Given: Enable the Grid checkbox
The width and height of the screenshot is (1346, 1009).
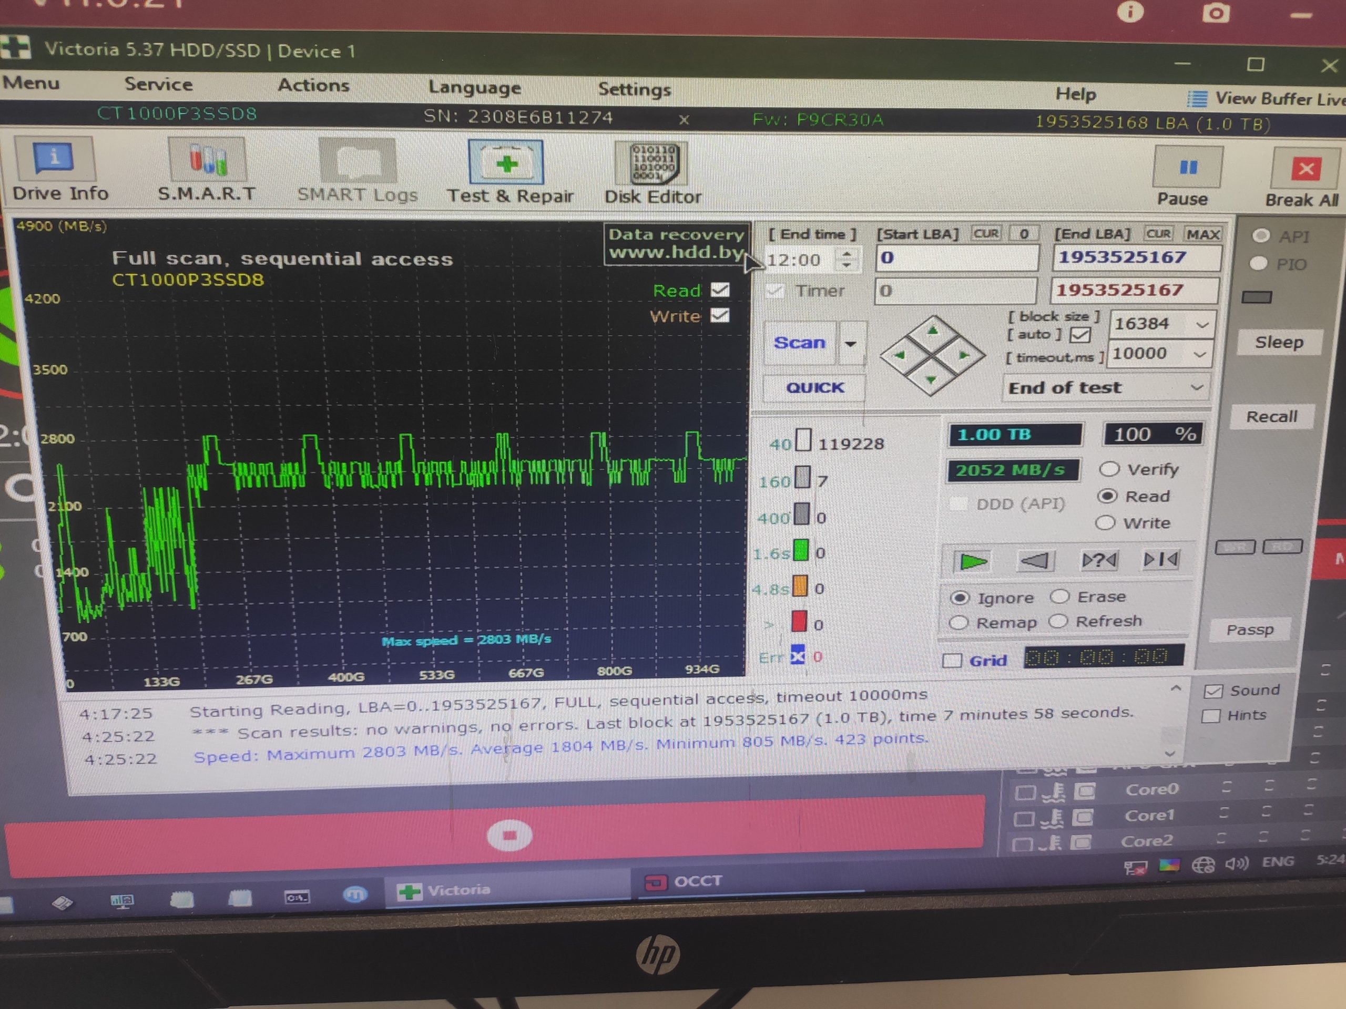Looking at the screenshot, I should coord(952,661).
